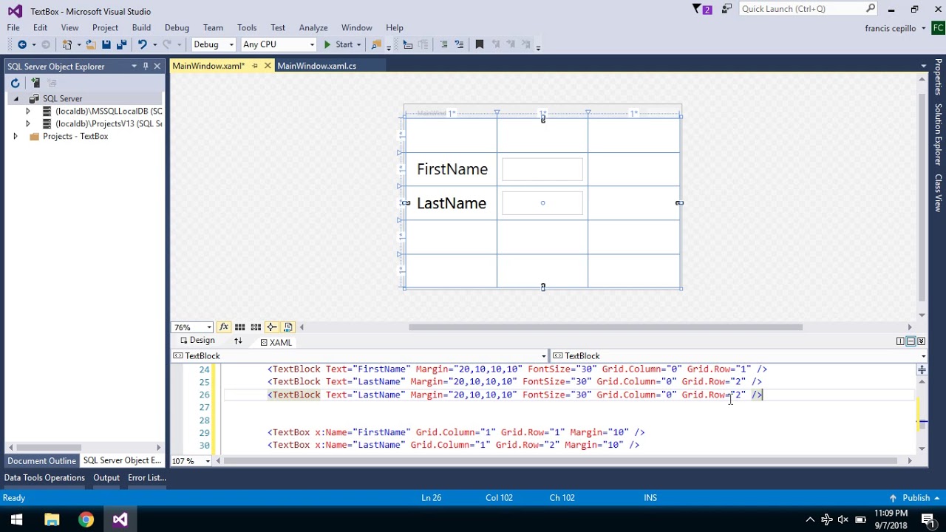Start debugging with the Start button
Screen dimensions: 946x532
(x=338, y=44)
